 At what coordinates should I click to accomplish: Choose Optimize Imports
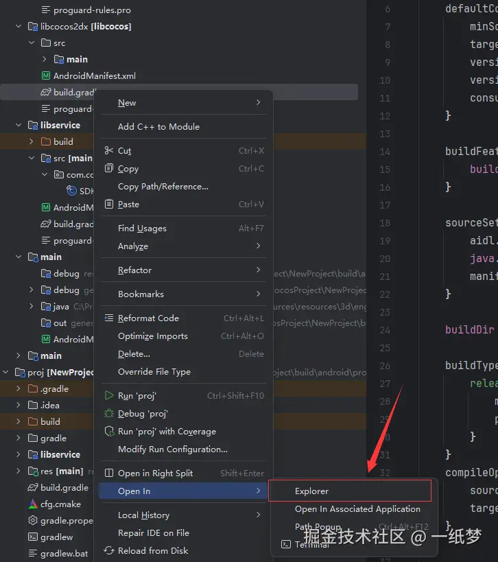click(183, 336)
